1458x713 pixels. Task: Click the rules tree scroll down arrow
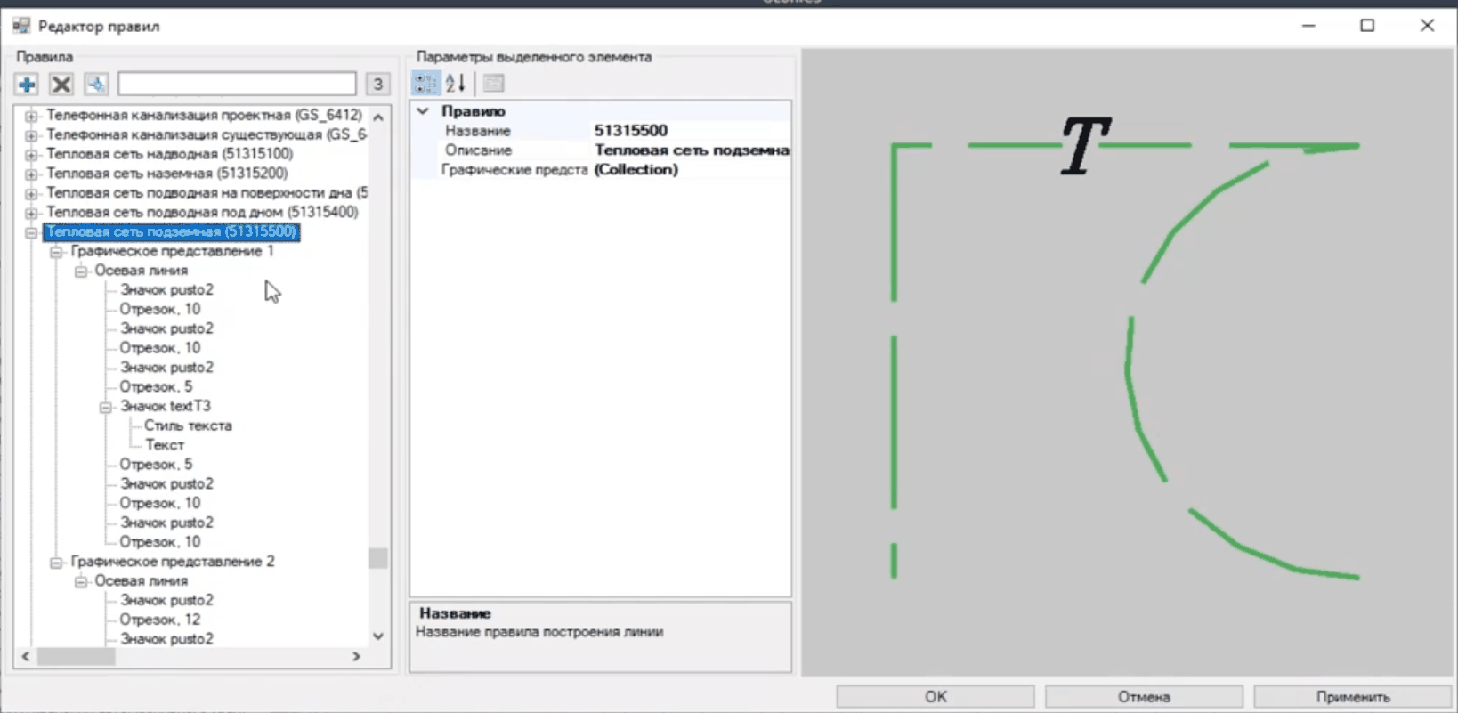378,636
